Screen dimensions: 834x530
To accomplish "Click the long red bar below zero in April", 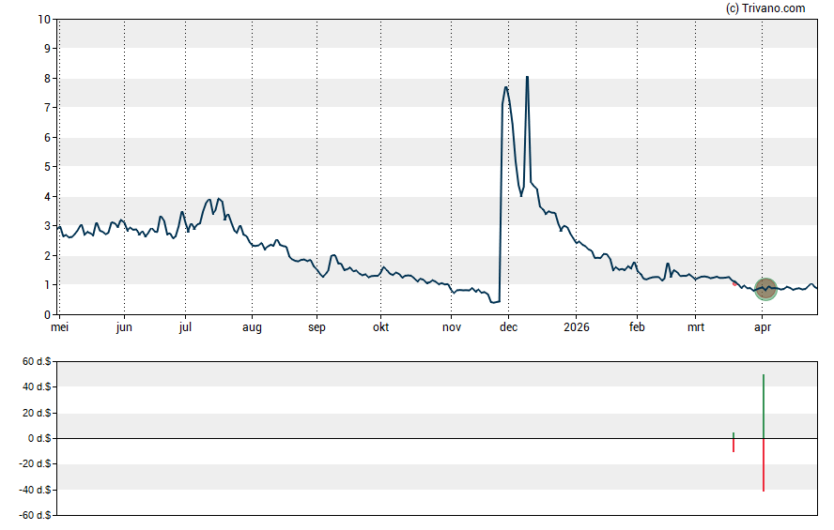I will pyautogui.click(x=764, y=464).
